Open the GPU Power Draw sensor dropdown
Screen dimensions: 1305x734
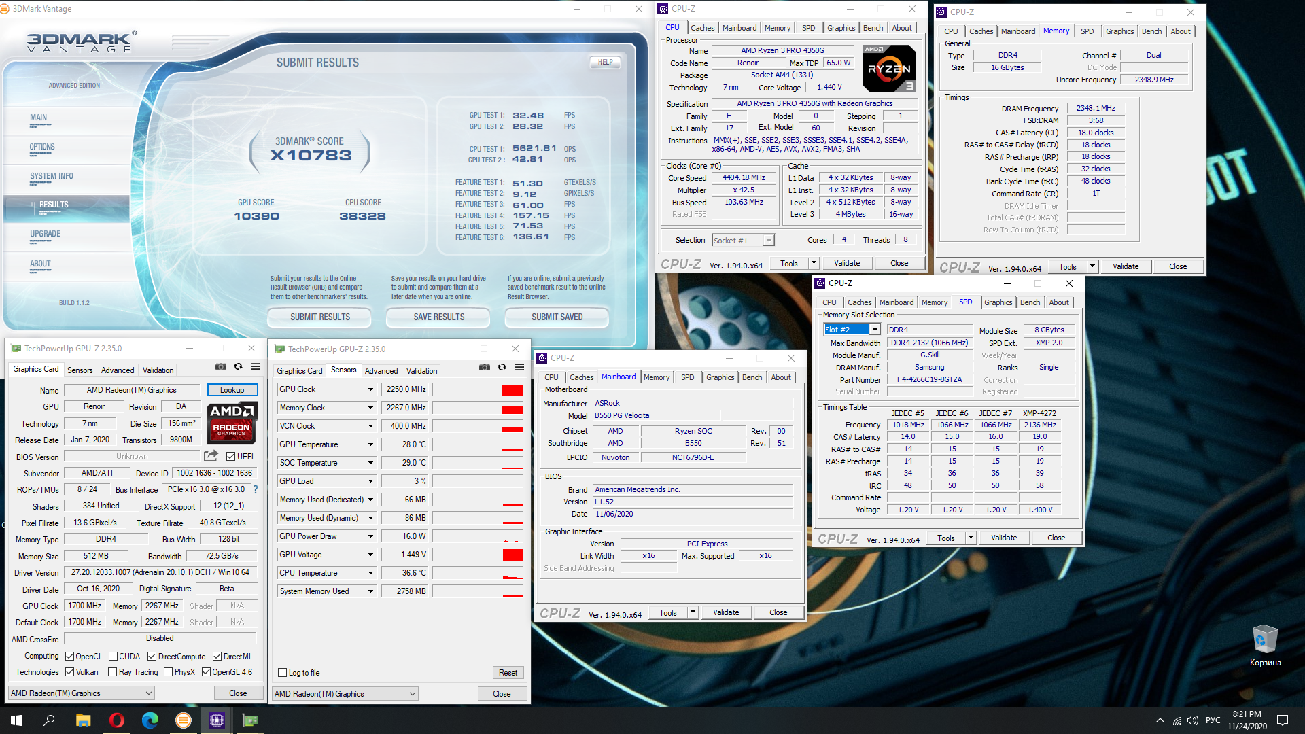coord(370,536)
